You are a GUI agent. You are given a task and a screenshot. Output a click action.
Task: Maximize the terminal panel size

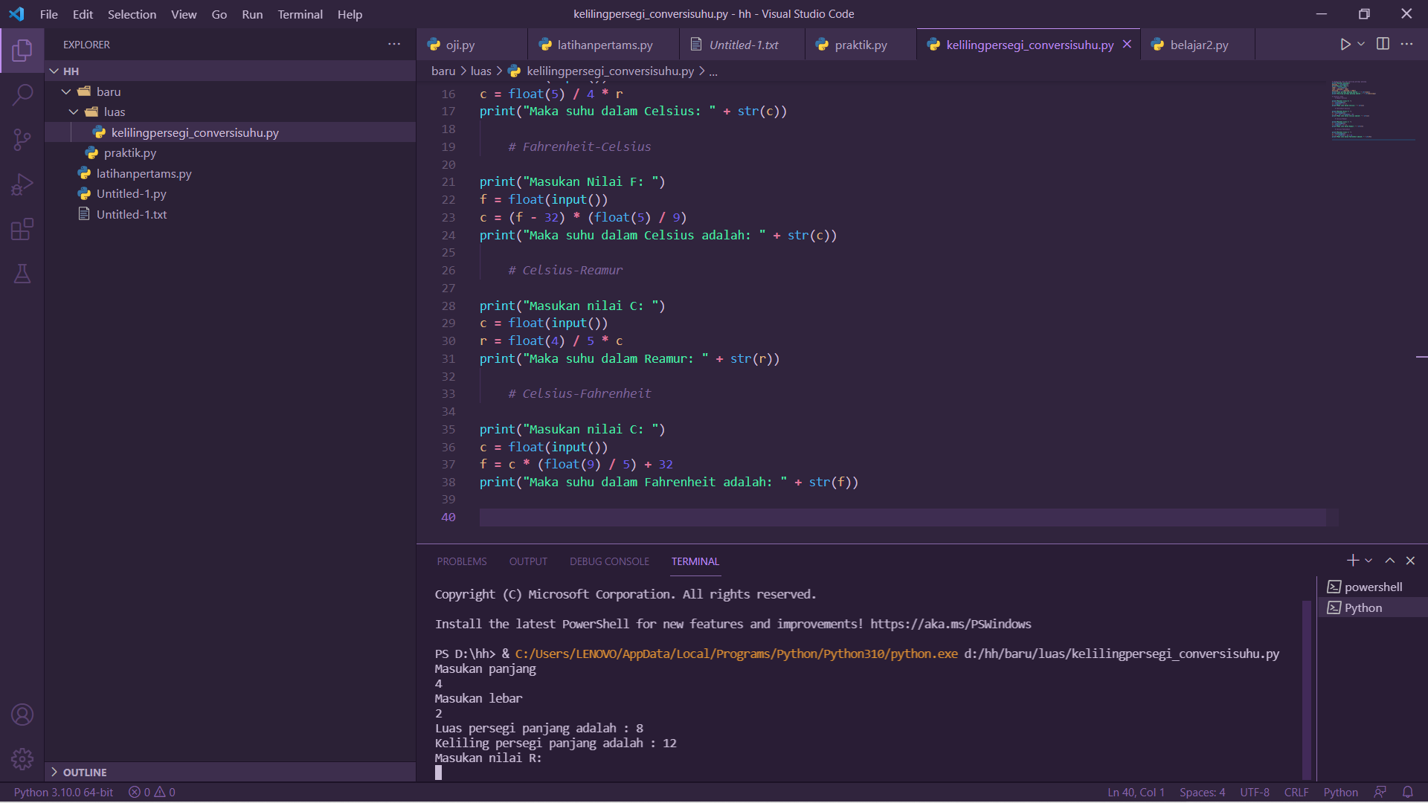[1389, 561]
